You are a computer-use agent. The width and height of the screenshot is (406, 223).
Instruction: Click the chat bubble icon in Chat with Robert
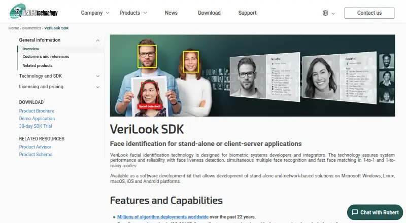[x=355, y=212]
